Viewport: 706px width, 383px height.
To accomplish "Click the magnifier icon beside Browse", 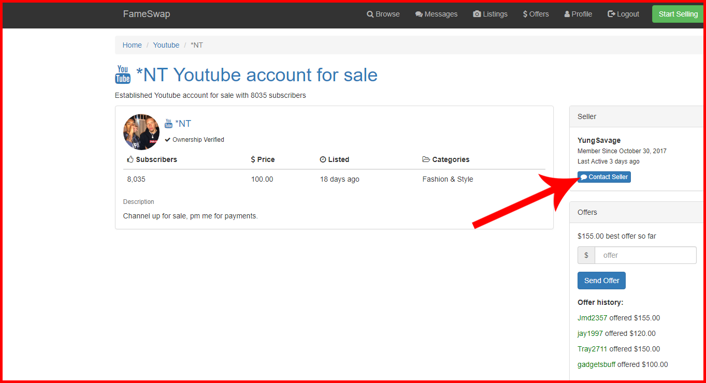I will pyautogui.click(x=370, y=14).
